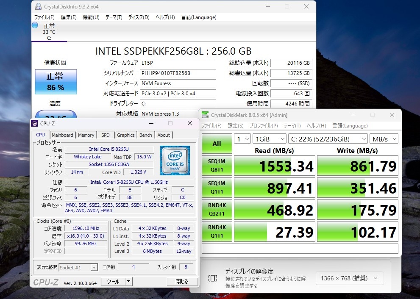This screenshot has height=299, width=420.
Task: Open テーマ(T) menu in CrystalDiskMark
Action: coord(292,125)
